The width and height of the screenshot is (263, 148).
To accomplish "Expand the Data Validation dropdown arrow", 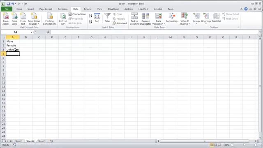I will [x=164, y=24].
